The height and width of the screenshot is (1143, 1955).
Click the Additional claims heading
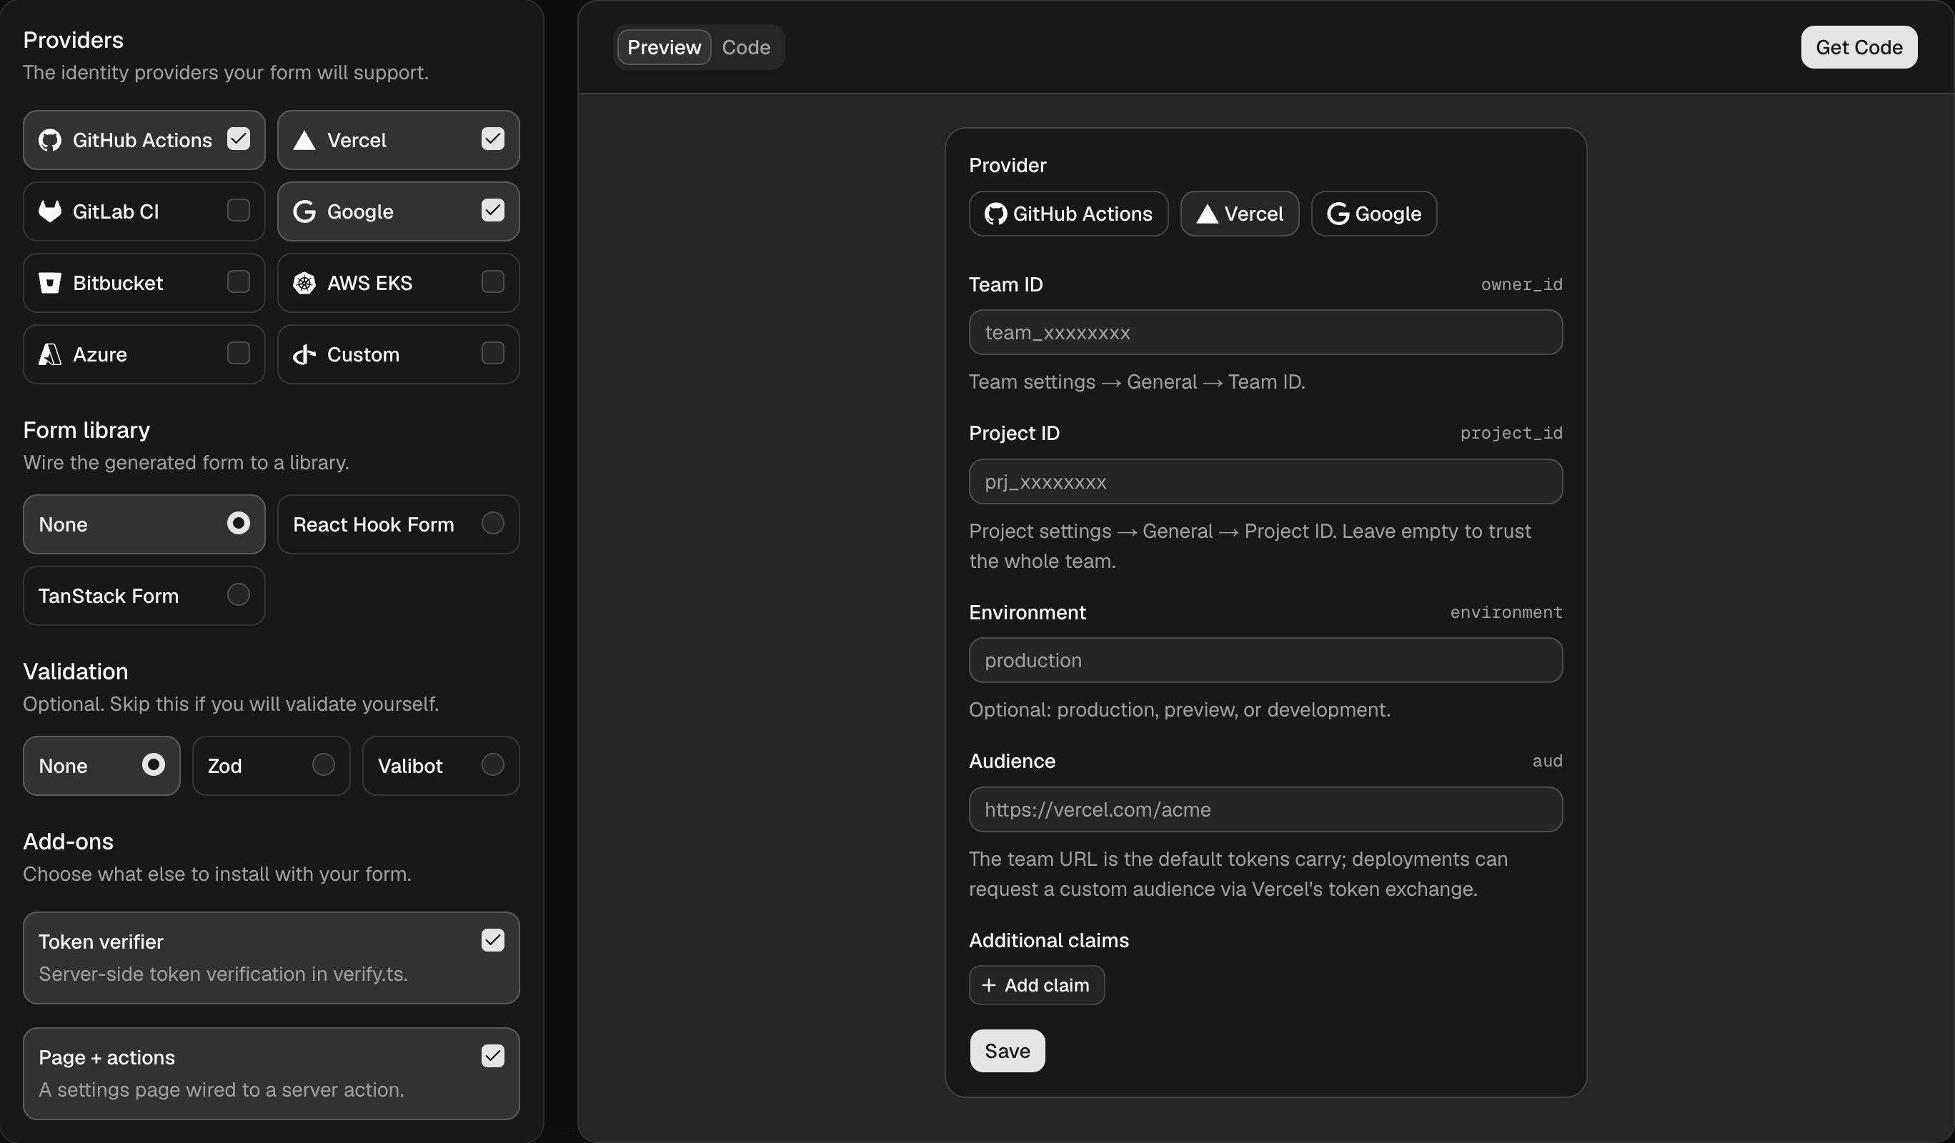coord(1049,941)
